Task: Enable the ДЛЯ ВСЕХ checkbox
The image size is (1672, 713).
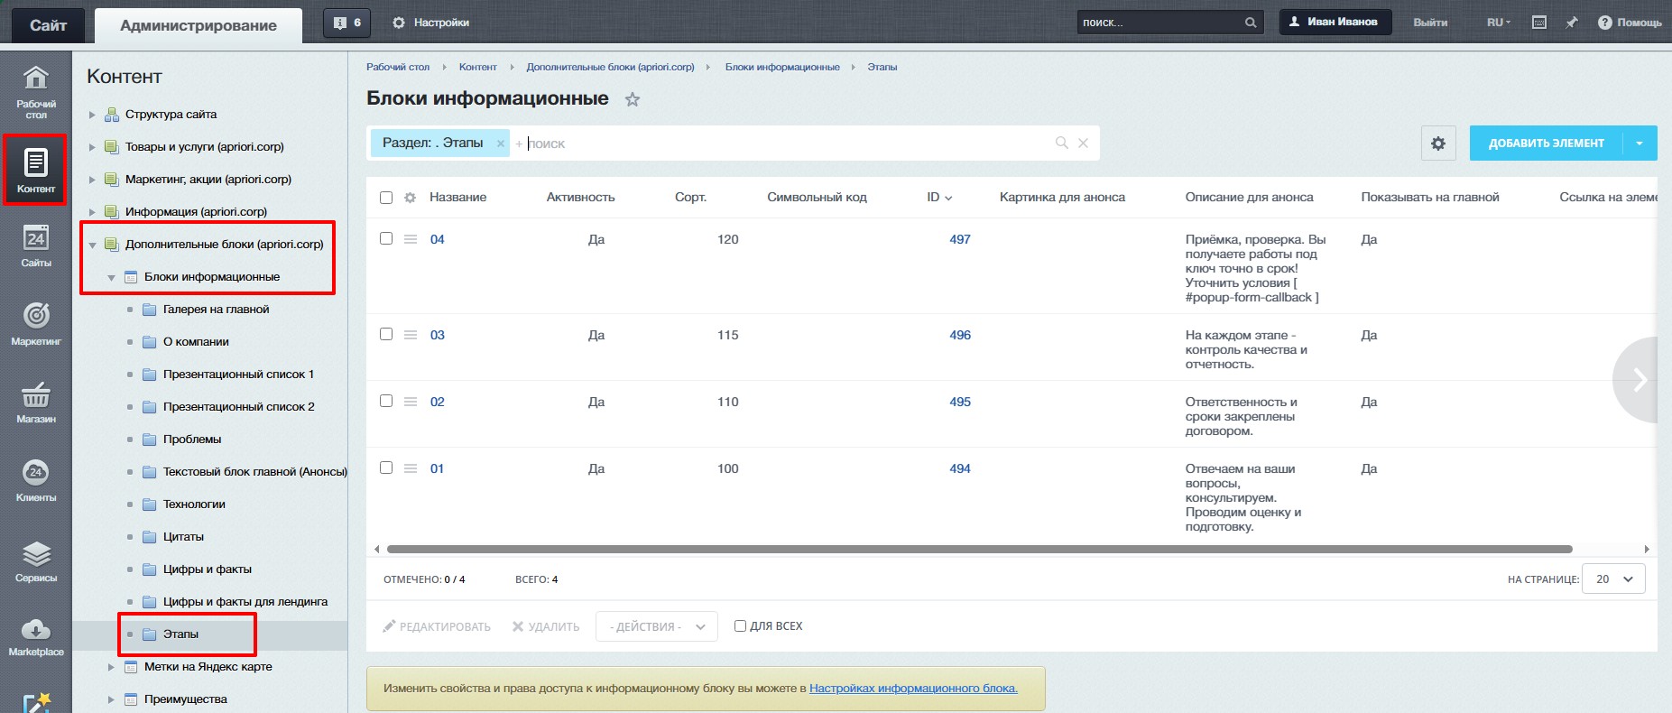Action: [740, 626]
